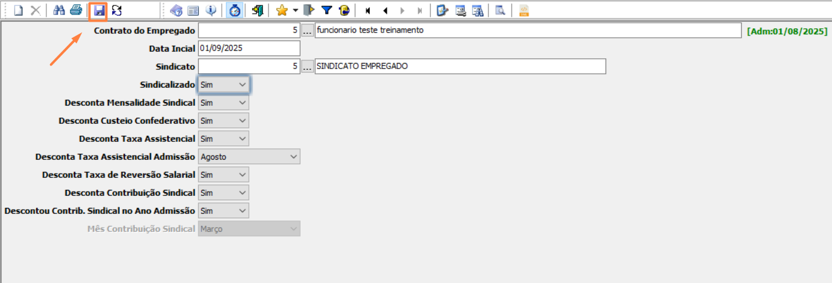The image size is (832, 283).
Task: Click the Data Incial date field
Action: coord(249,48)
